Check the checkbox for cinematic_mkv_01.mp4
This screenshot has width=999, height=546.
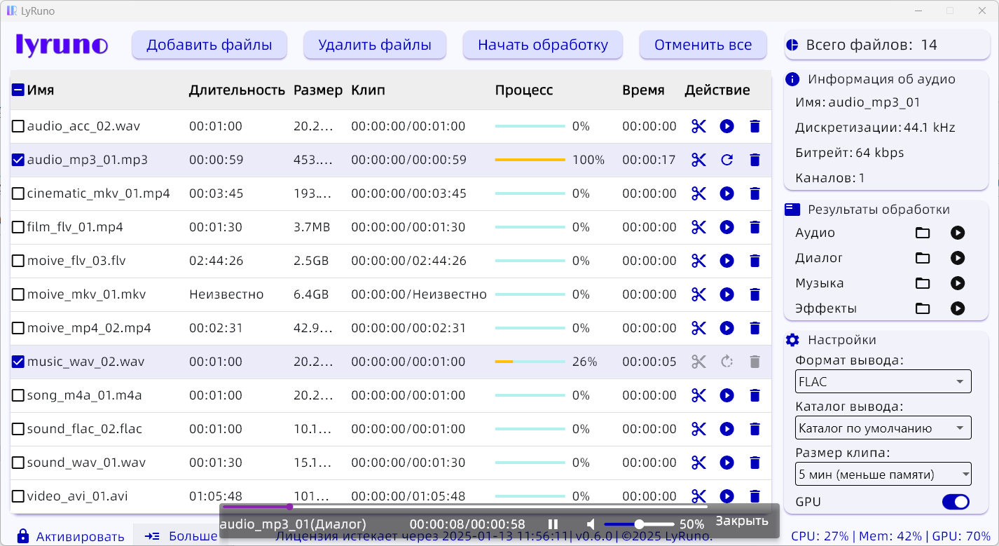[x=18, y=193]
